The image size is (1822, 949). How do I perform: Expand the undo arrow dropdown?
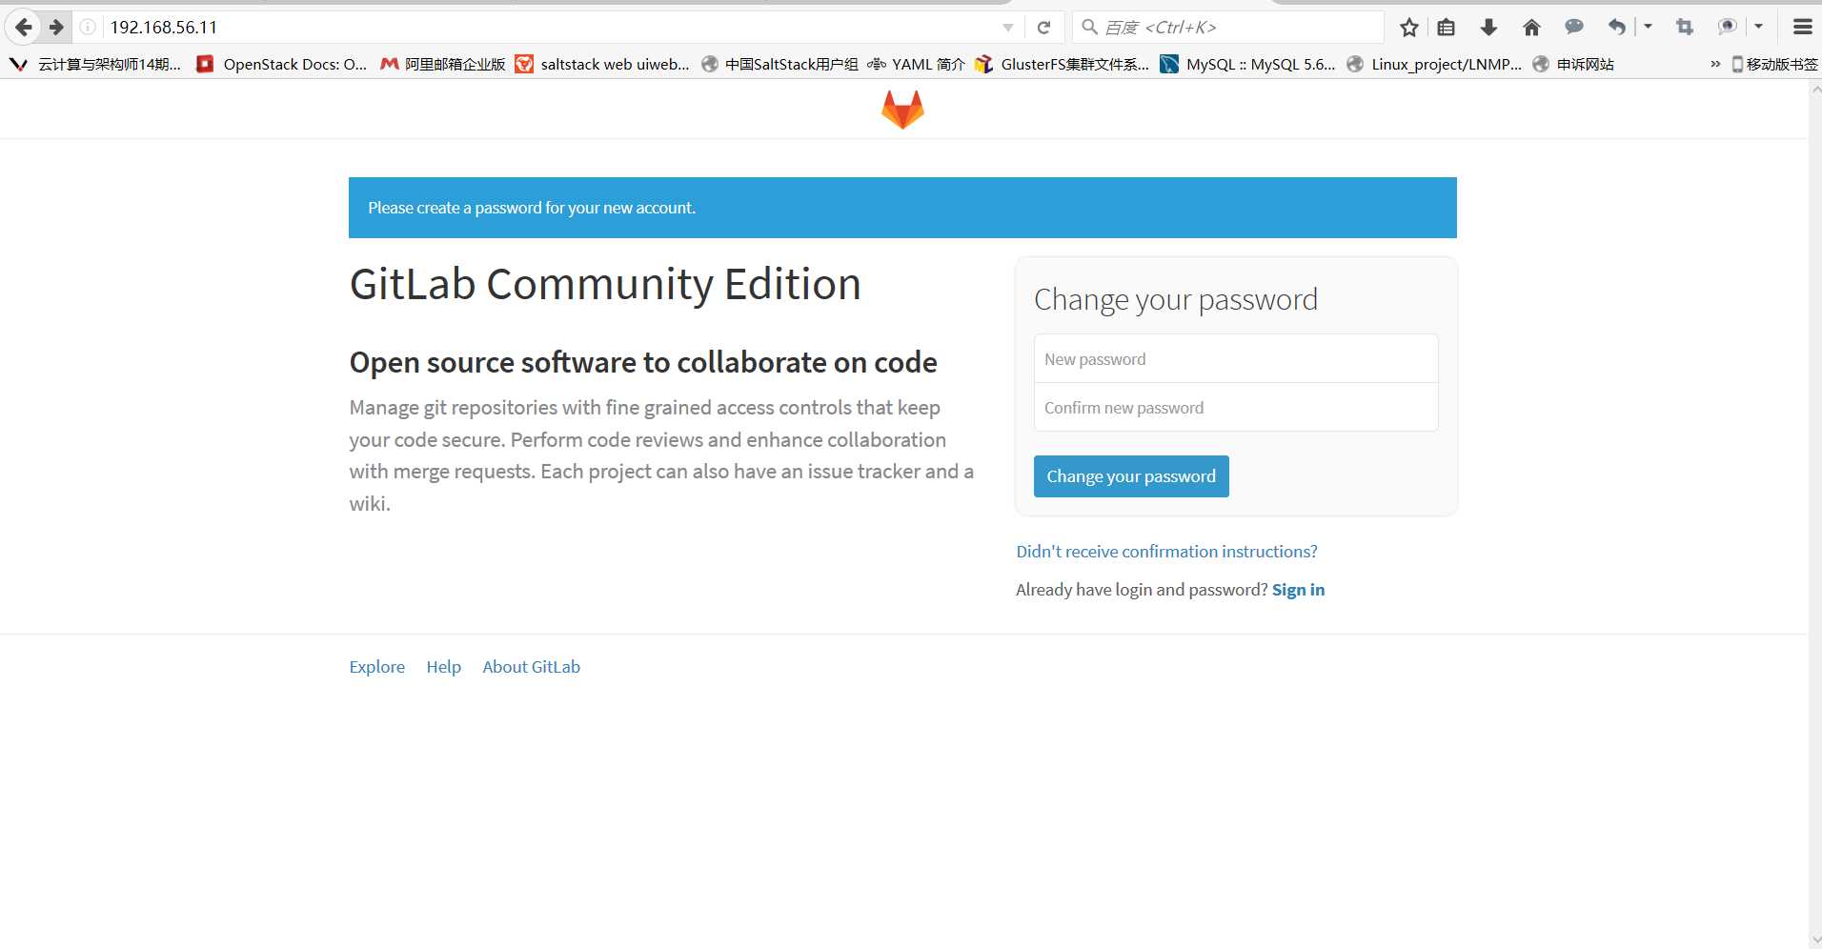[1648, 27]
